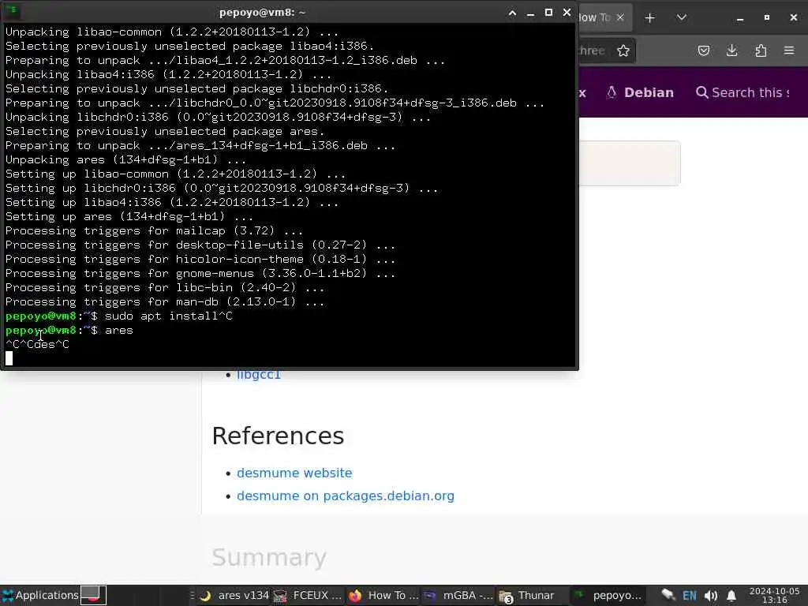808x606 pixels.
Task: Open the Firefox downloads panel
Action: 731,50
